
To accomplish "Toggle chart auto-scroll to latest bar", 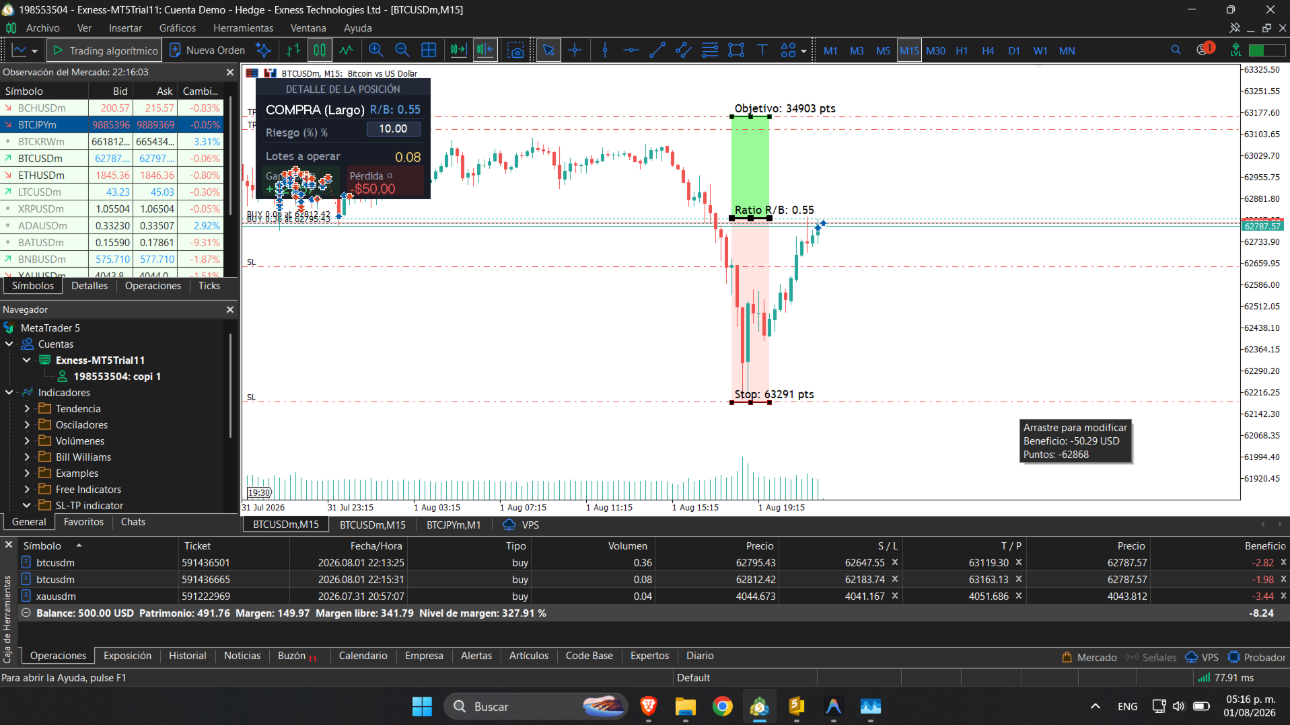I will [458, 50].
